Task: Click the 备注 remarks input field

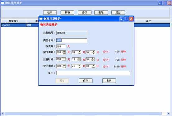Action: point(93,73)
